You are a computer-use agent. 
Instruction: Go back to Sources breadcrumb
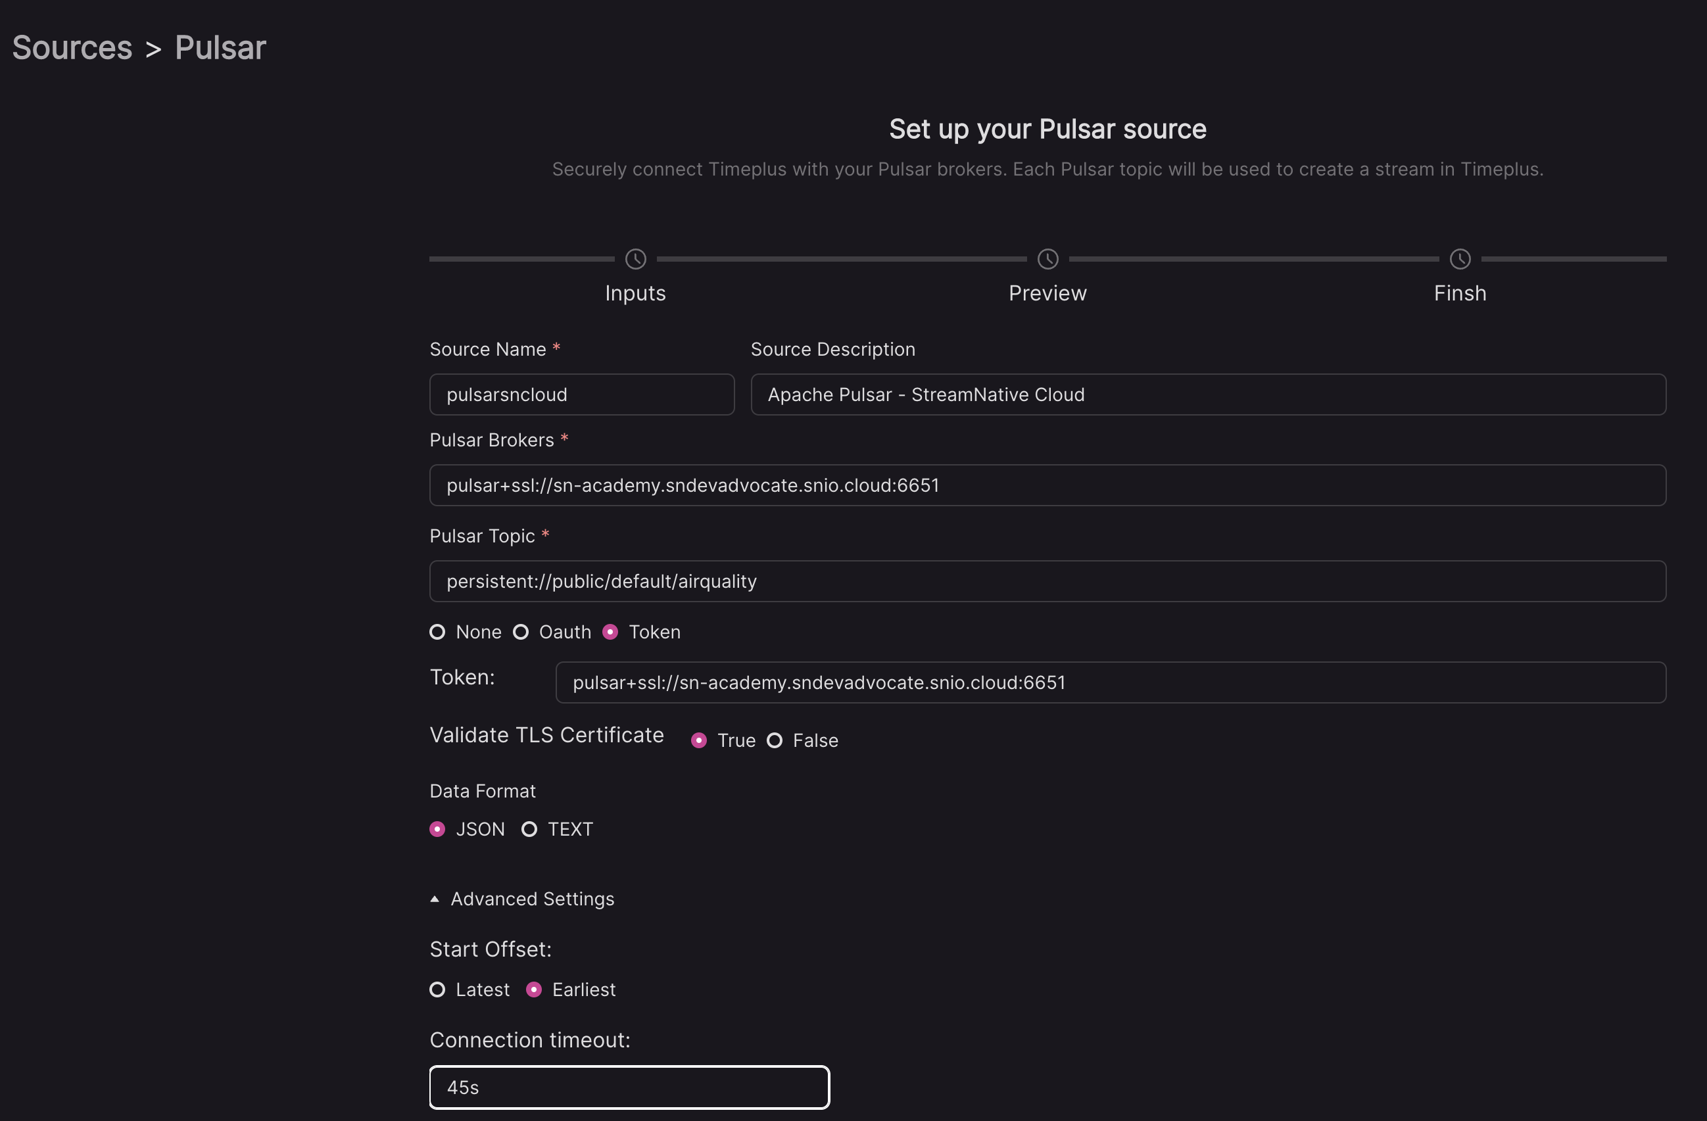(72, 48)
